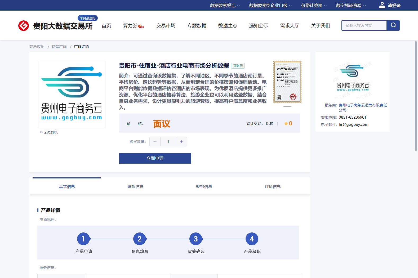
Task: Click the 2次浏览 view count text
Action: [x=51, y=132]
